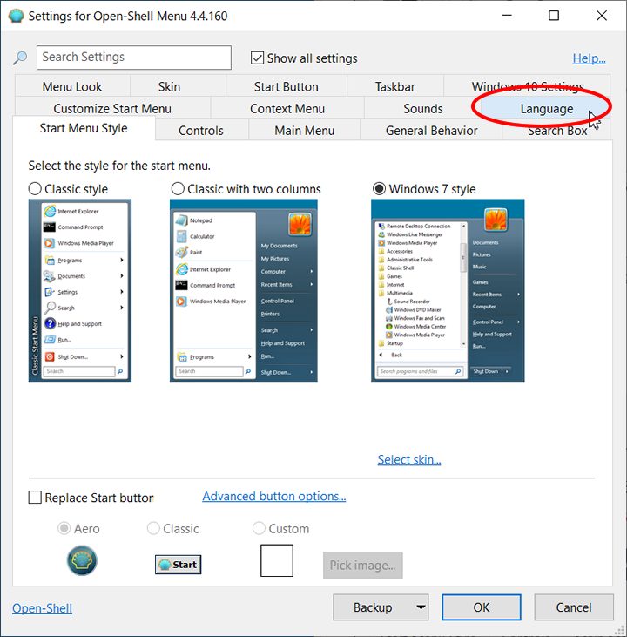
Task: Click the empty Custom button image box
Action: (x=277, y=560)
